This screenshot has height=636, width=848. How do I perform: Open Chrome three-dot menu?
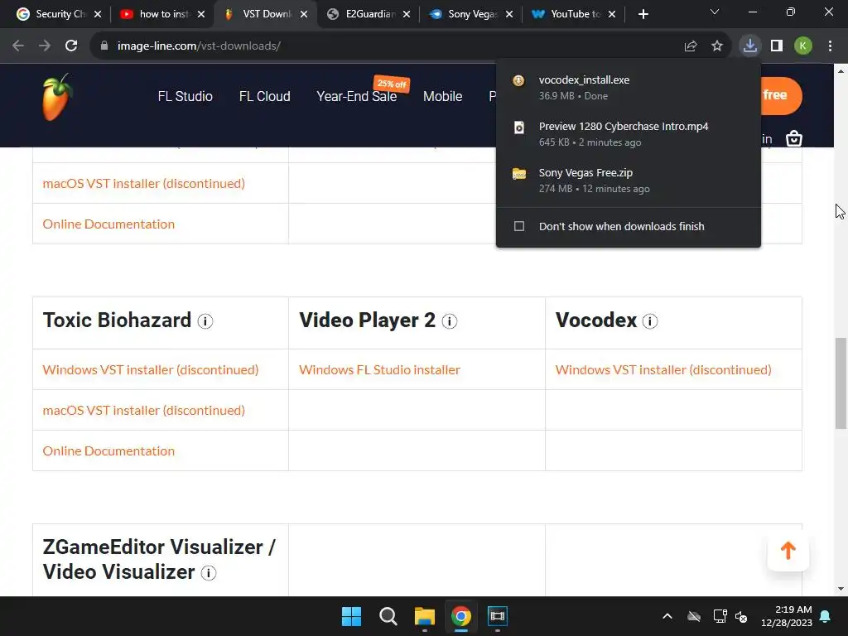[x=830, y=46]
